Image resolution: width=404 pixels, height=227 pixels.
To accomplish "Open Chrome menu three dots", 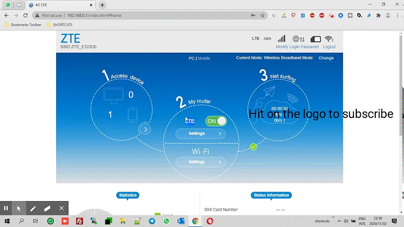I will [x=398, y=16].
